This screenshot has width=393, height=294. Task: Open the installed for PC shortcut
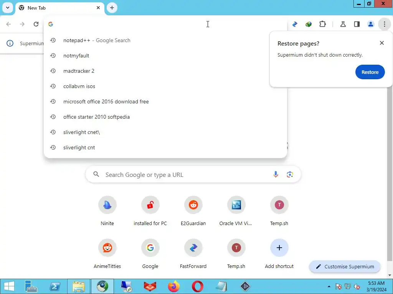tap(150, 211)
